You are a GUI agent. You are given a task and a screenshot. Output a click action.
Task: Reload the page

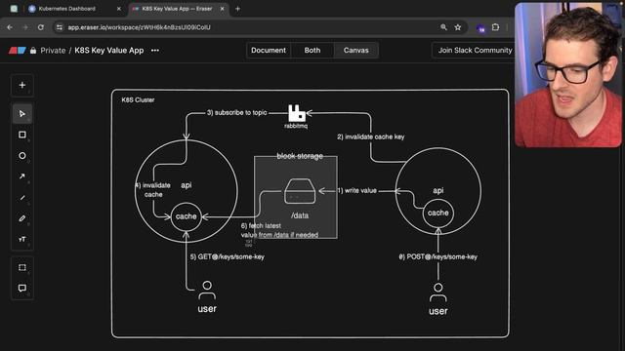[x=41, y=27]
